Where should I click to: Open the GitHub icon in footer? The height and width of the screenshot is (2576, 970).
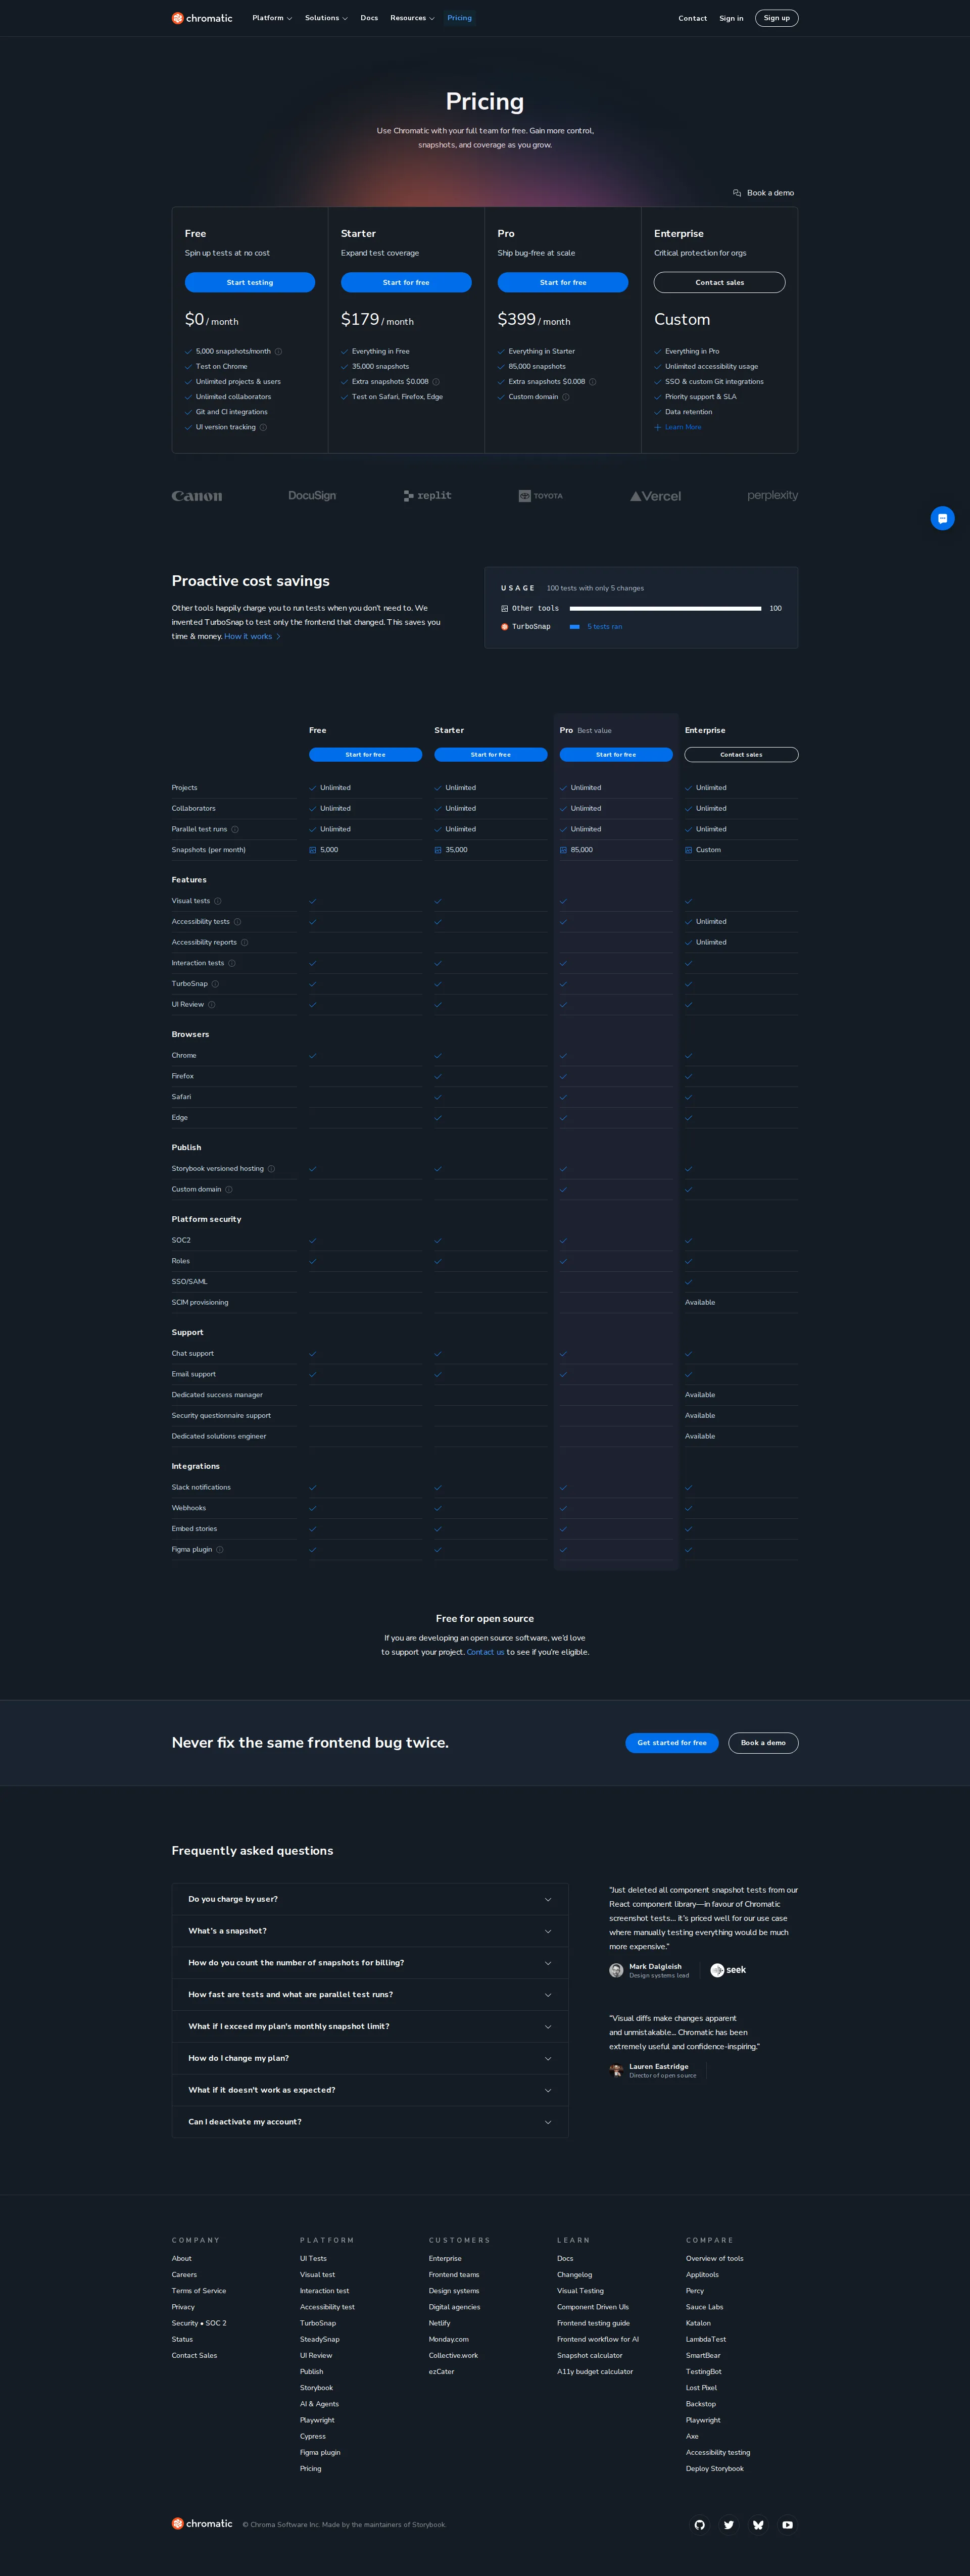(700, 2525)
